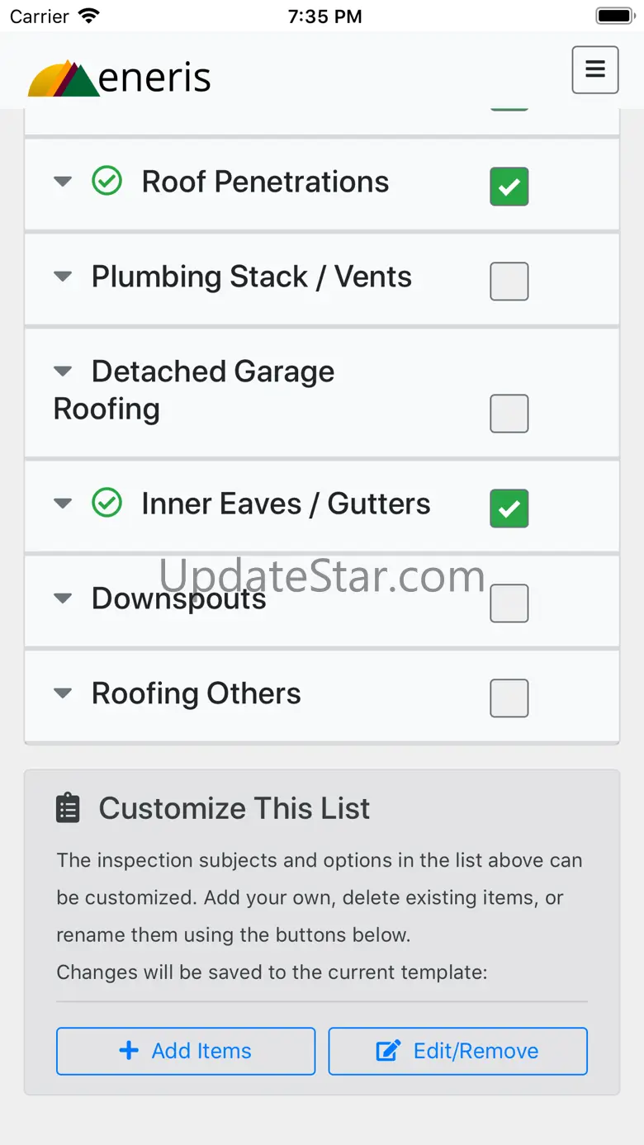
Task: Tick the Detached Garage Roofing checkbox
Action: 509,414
